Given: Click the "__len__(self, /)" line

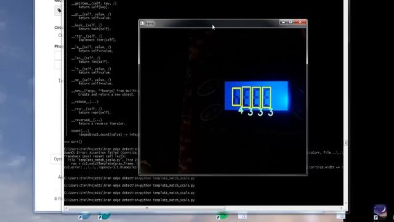Looking at the screenshot, I should (x=86, y=58).
